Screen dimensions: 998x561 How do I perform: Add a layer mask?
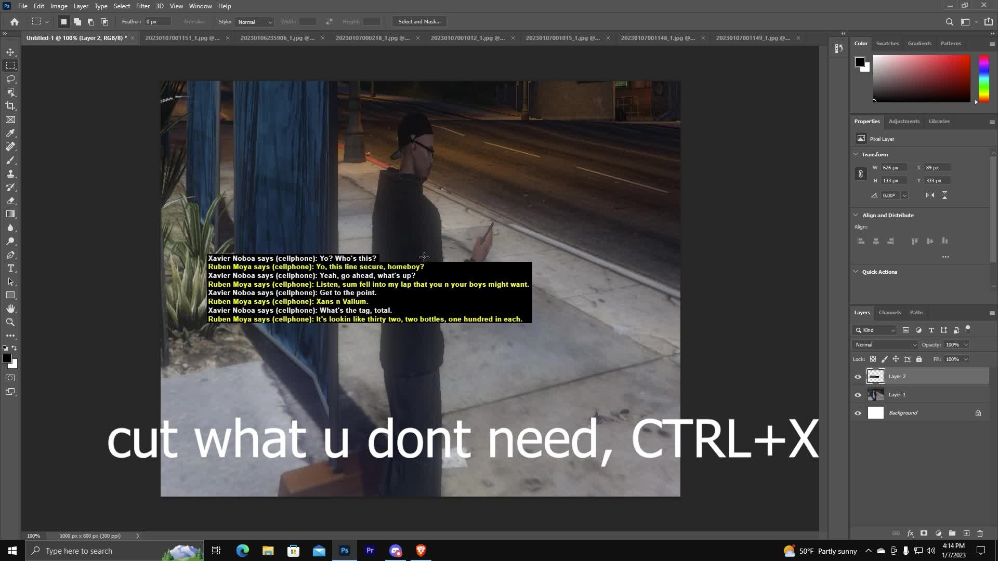coord(924,533)
